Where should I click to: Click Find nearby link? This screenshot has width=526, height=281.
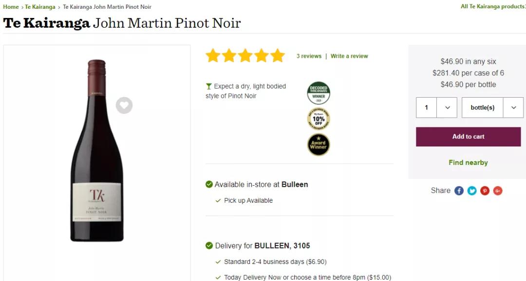[468, 162]
